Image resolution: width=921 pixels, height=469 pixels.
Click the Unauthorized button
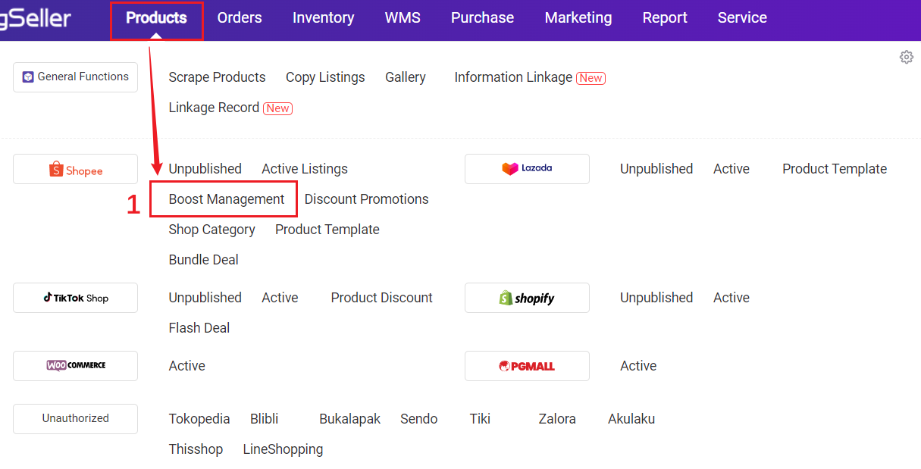coord(75,418)
